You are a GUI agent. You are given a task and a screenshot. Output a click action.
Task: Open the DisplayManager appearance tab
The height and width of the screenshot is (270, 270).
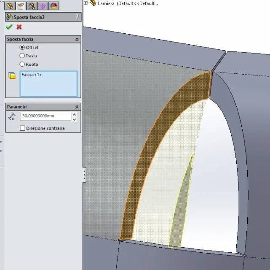click(54, 6)
